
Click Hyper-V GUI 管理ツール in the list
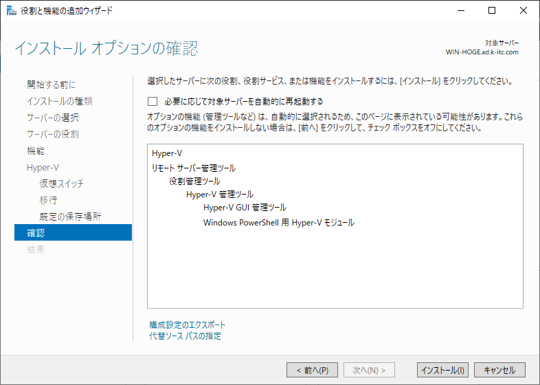[x=245, y=208]
